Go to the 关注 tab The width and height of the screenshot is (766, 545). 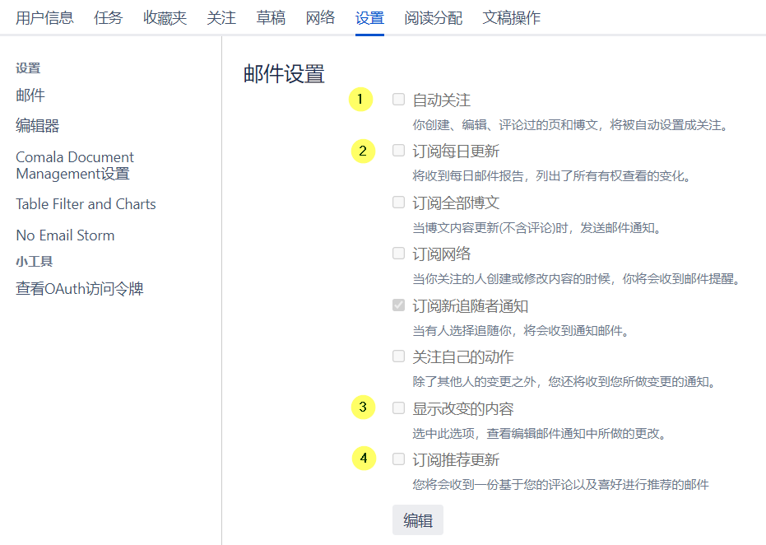click(221, 18)
